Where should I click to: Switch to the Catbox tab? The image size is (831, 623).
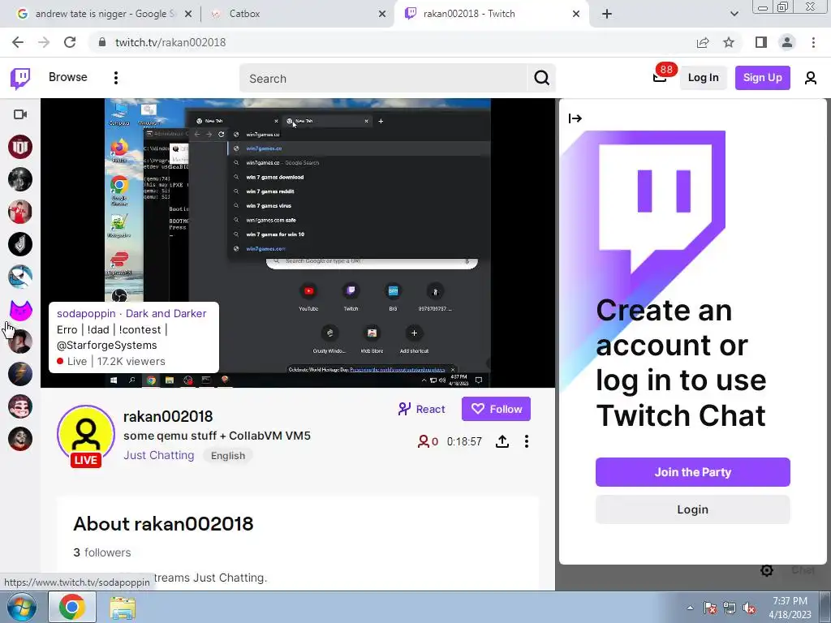(297, 14)
